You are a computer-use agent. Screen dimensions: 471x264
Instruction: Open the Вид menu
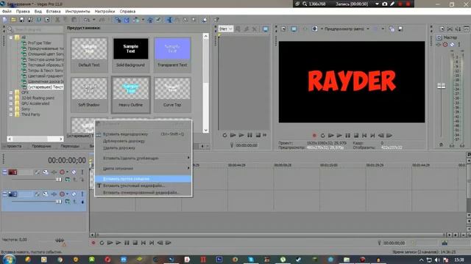[38, 12]
